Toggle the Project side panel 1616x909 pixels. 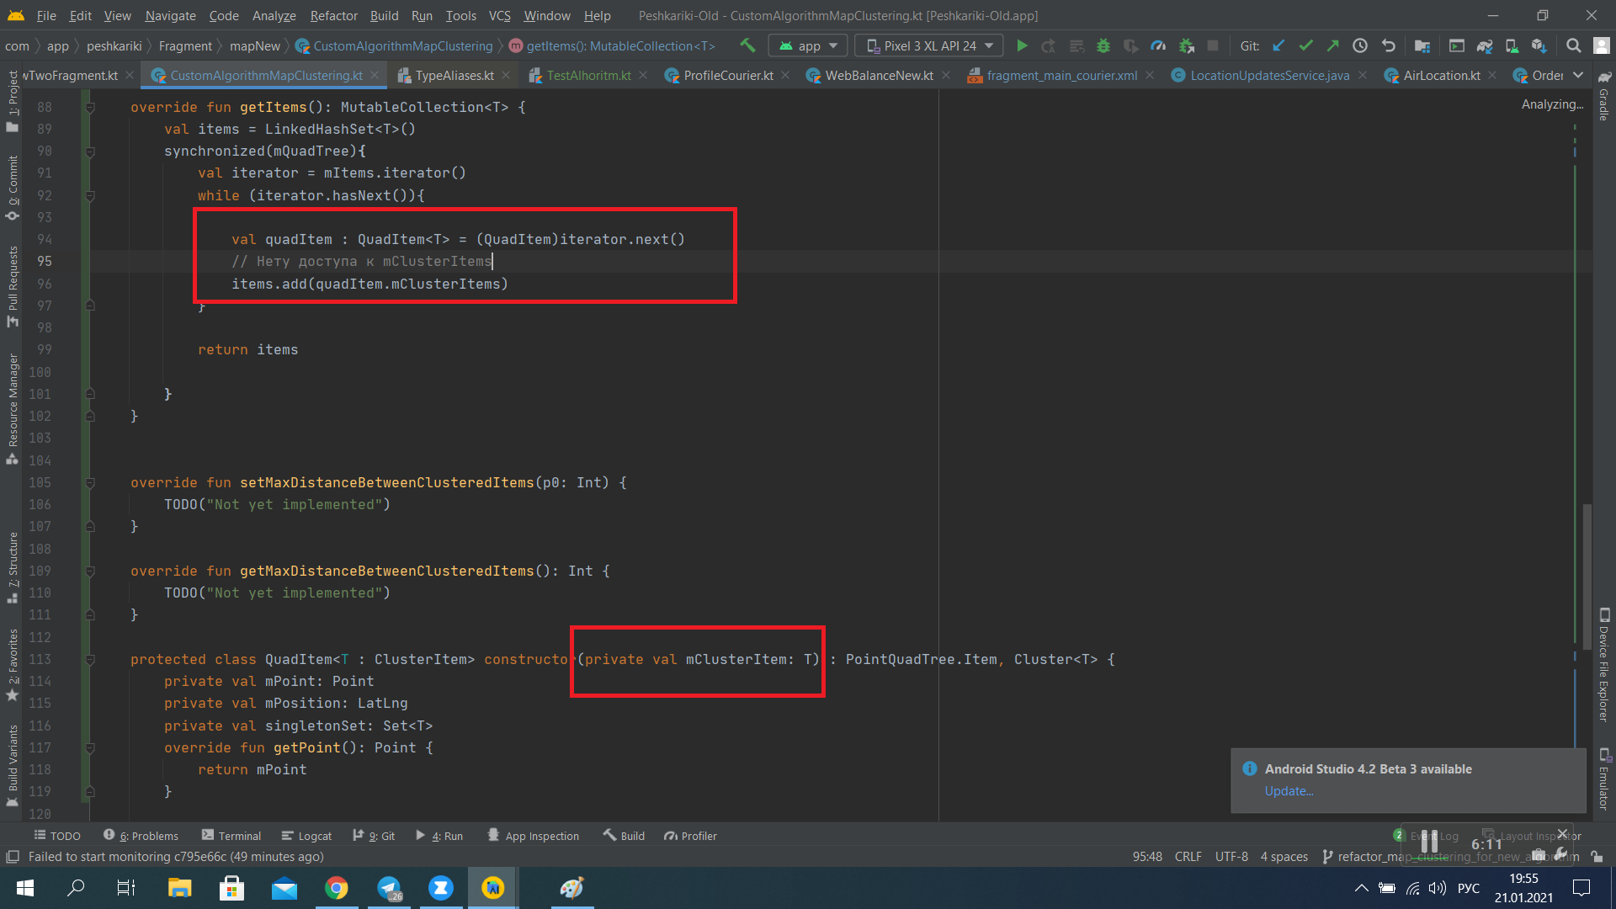click(x=12, y=101)
